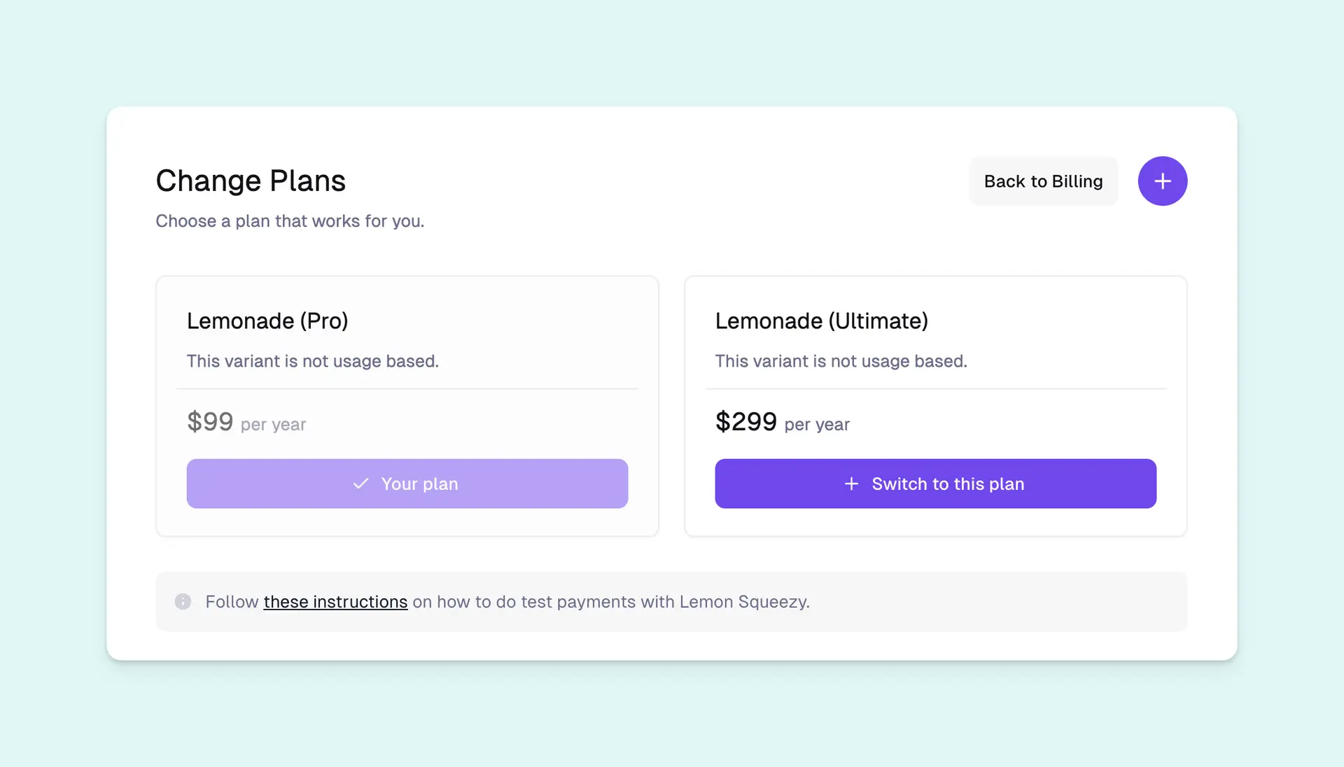Select the Lemonade (Ultimate) plan card
The image size is (1344, 767).
935,404
